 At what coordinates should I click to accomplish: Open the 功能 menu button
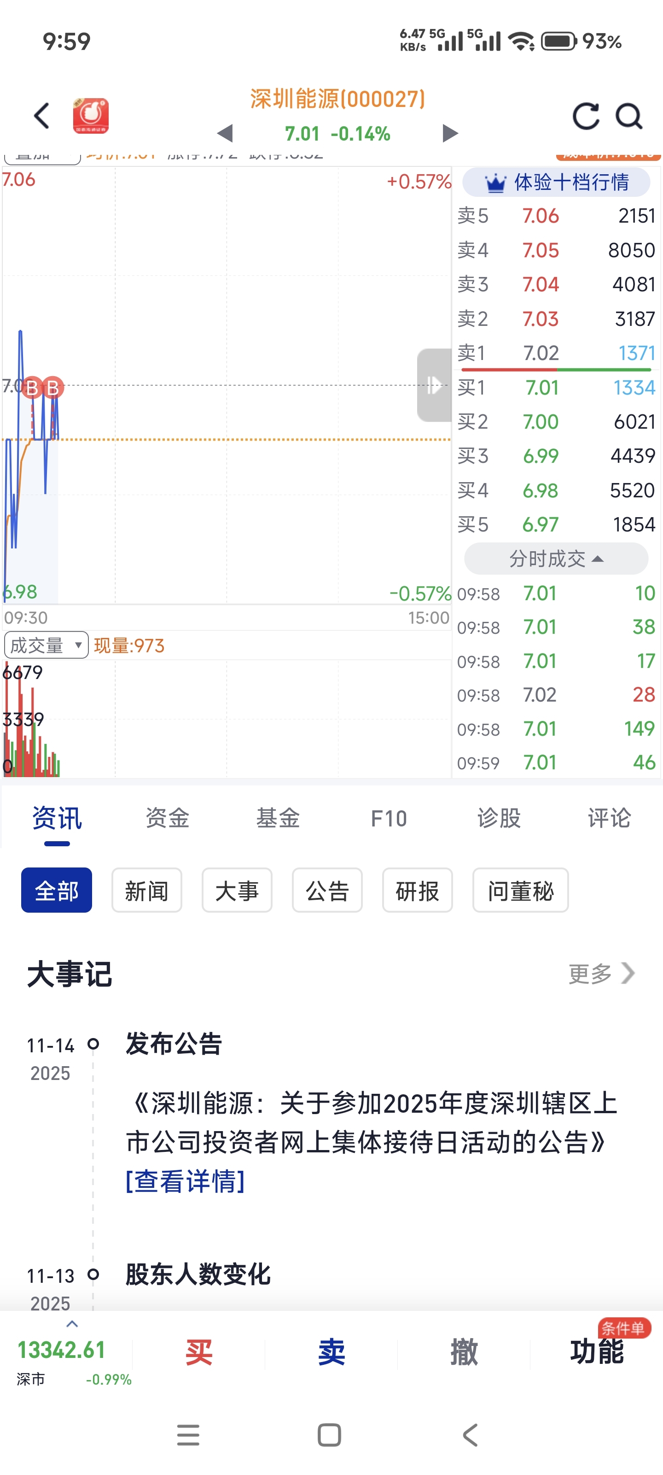597,1352
